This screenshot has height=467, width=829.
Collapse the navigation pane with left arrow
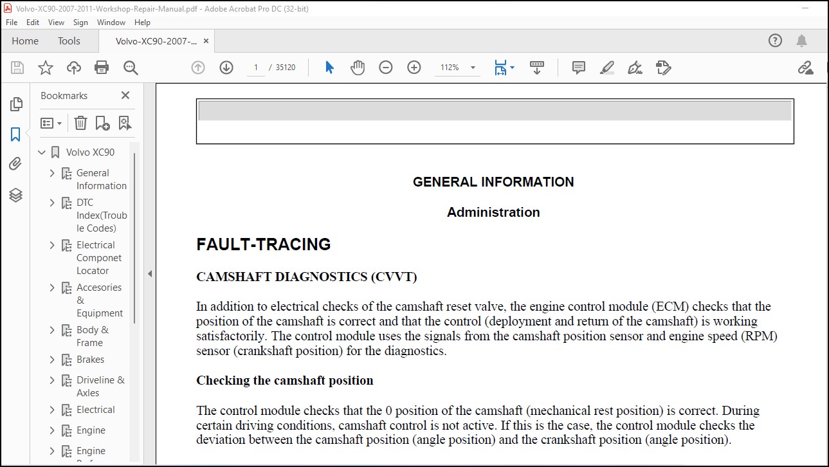tap(150, 273)
